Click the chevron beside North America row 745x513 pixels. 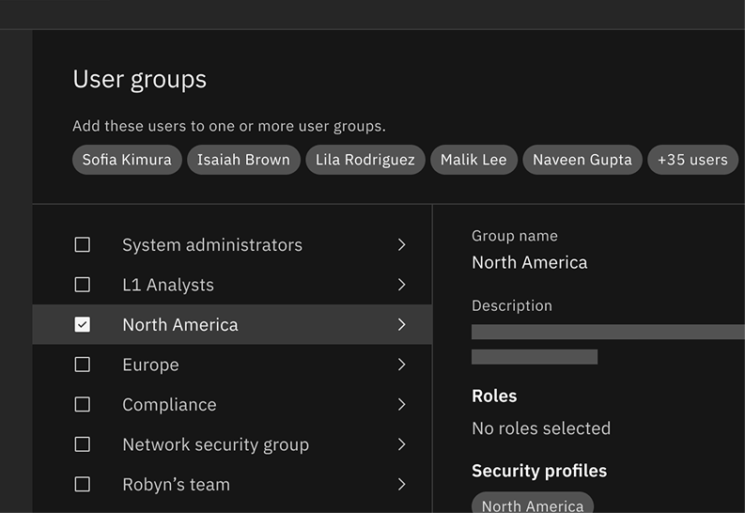[401, 325]
